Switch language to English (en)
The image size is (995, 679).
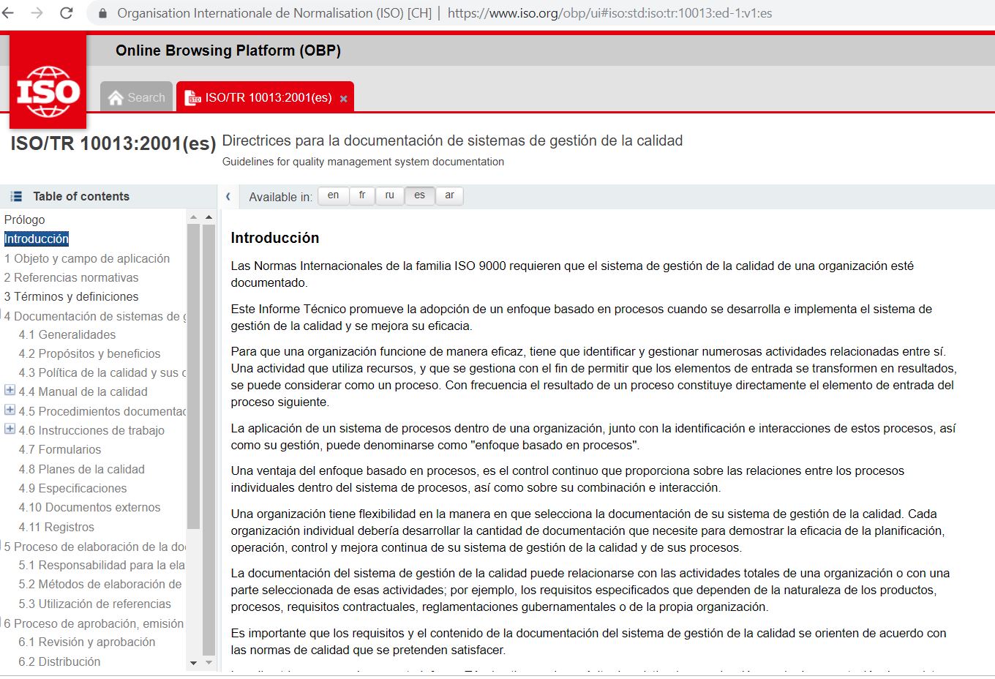pyautogui.click(x=333, y=195)
